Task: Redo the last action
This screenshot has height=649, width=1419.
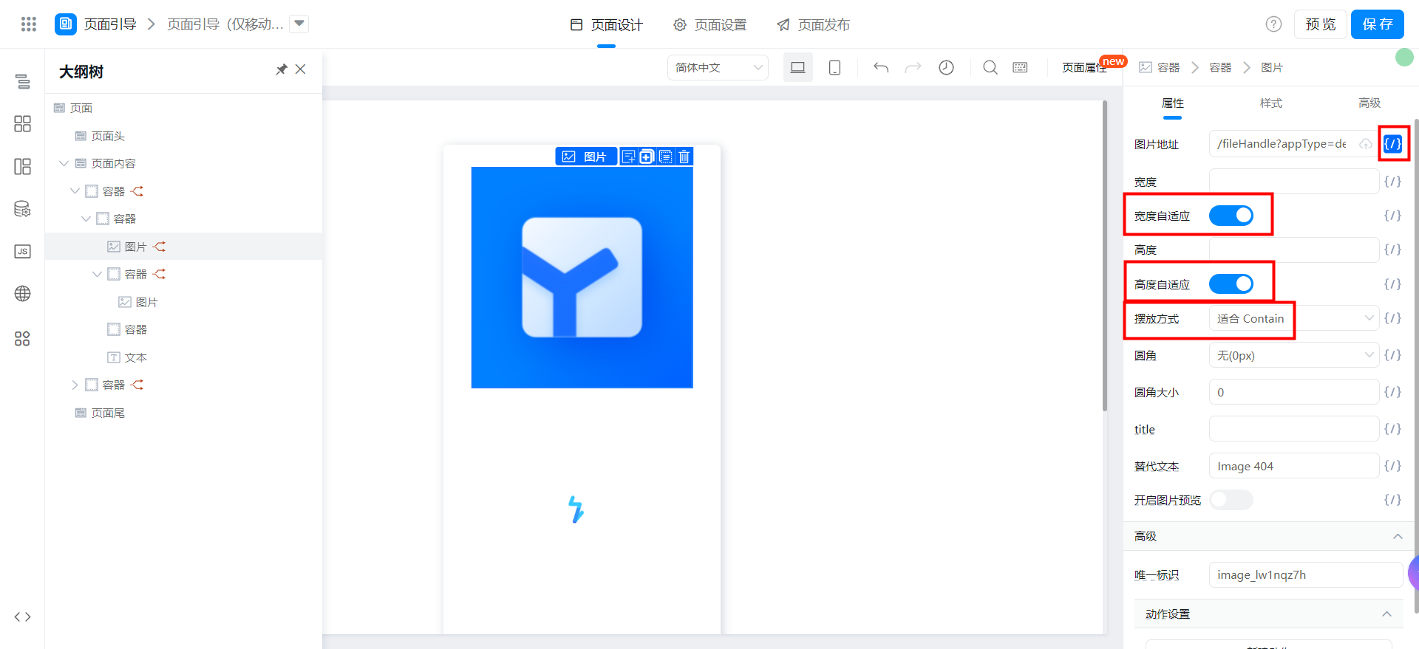Action: [913, 67]
